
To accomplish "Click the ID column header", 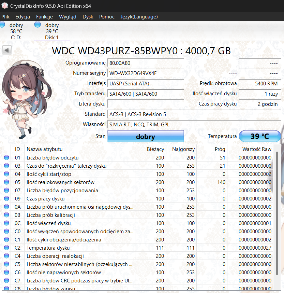I will point(17,149).
